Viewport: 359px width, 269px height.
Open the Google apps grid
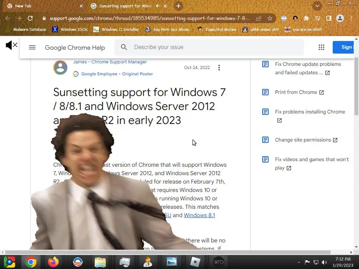(321, 47)
